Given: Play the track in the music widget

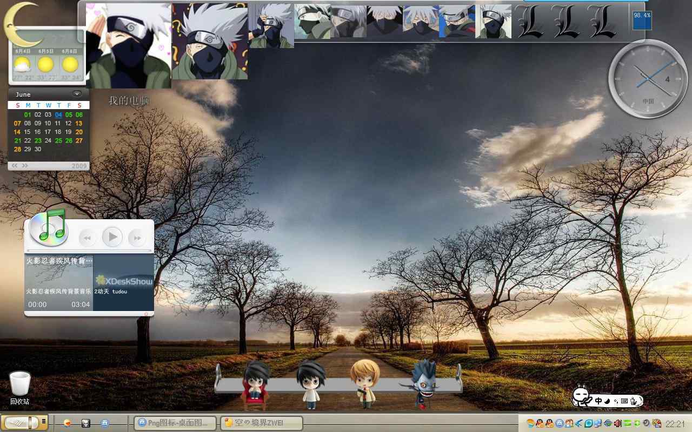Looking at the screenshot, I should [112, 237].
